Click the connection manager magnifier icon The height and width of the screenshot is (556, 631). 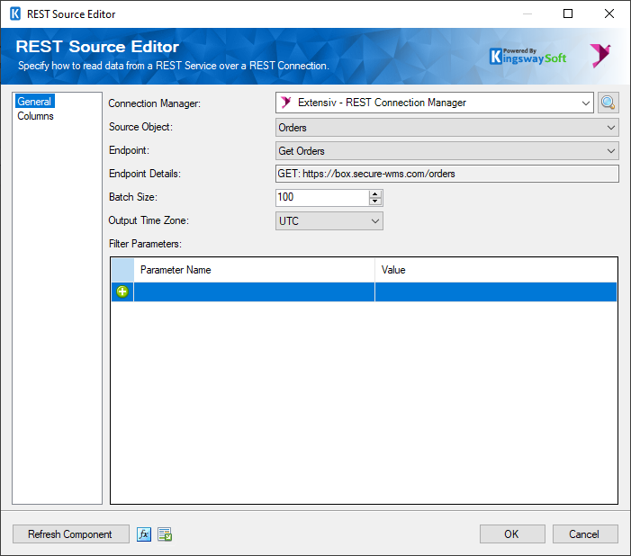click(x=608, y=103)
